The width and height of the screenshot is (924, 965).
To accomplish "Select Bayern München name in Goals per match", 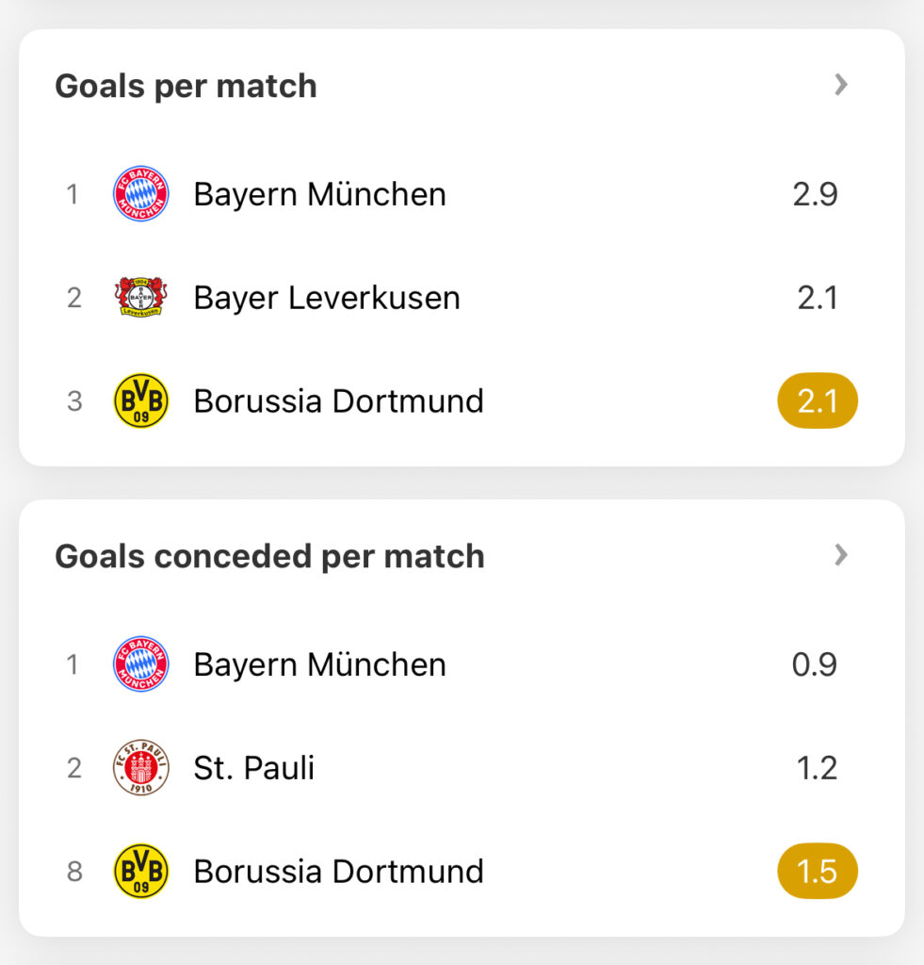I will pos(320,194).
